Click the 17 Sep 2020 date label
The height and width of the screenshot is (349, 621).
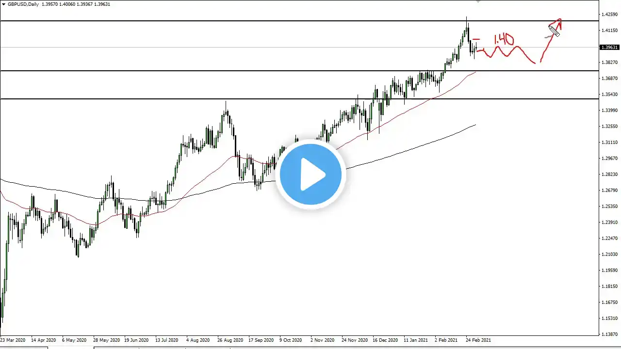pos(261,340)
